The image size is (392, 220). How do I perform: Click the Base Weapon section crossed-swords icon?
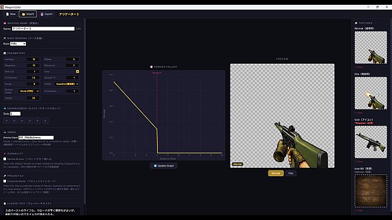point(5,38)
